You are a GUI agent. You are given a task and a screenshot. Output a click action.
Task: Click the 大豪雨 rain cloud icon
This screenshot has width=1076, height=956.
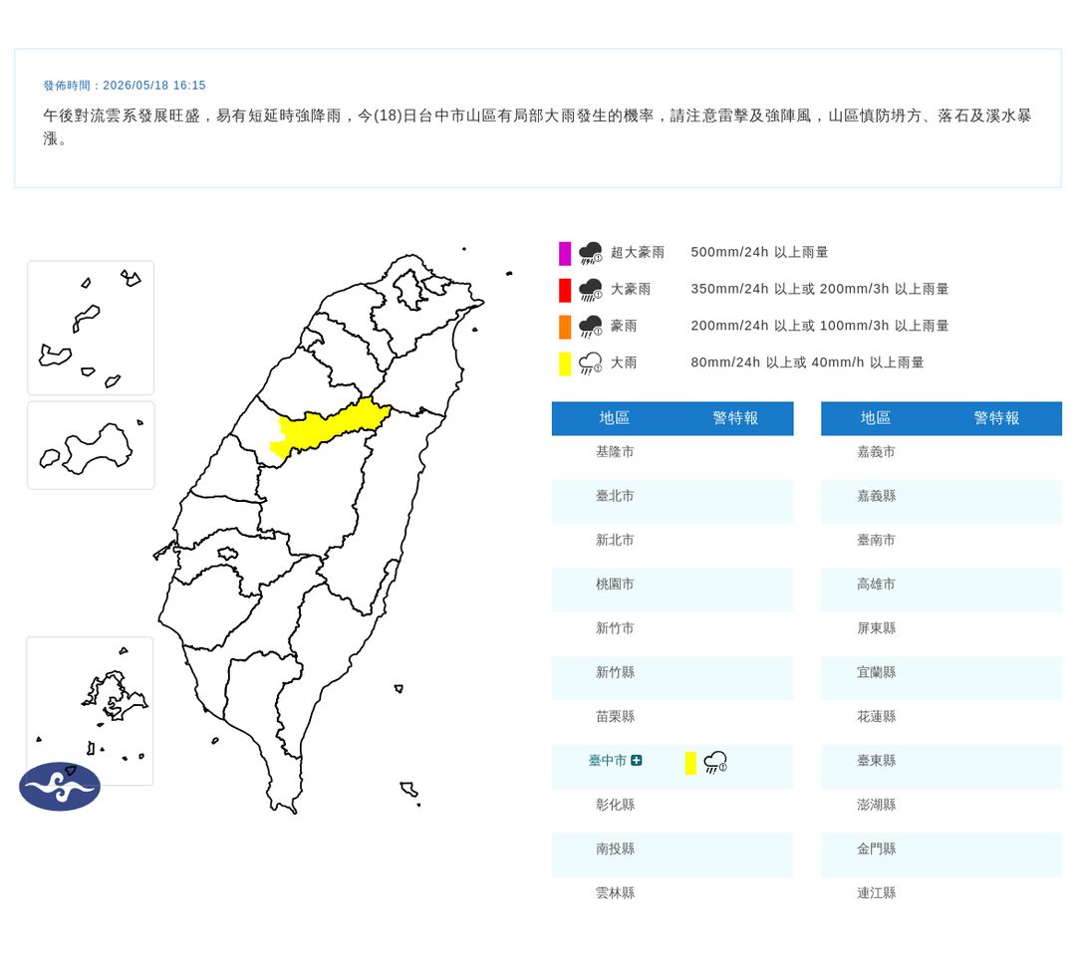[590, 290]
